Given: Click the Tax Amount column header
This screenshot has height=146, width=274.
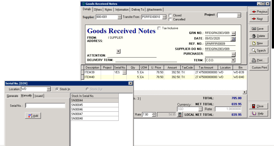Looking at the screenshot, I should (x=206, y=67).
